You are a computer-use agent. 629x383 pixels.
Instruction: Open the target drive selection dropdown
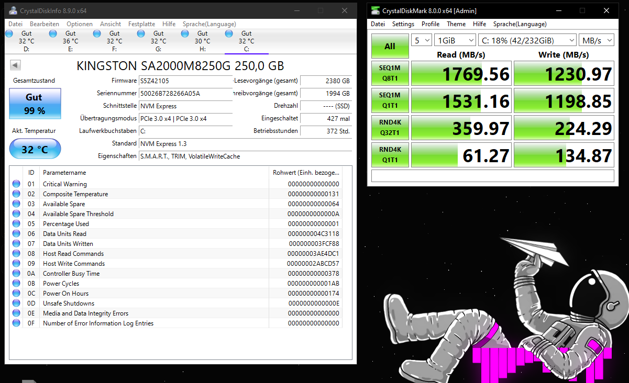tap(527, 40)
